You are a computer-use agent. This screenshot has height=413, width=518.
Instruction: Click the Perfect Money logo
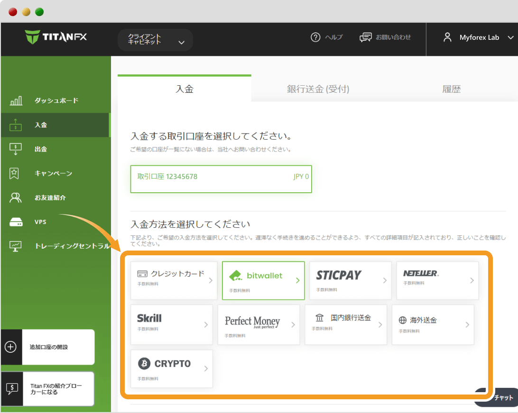pos(252,322)
